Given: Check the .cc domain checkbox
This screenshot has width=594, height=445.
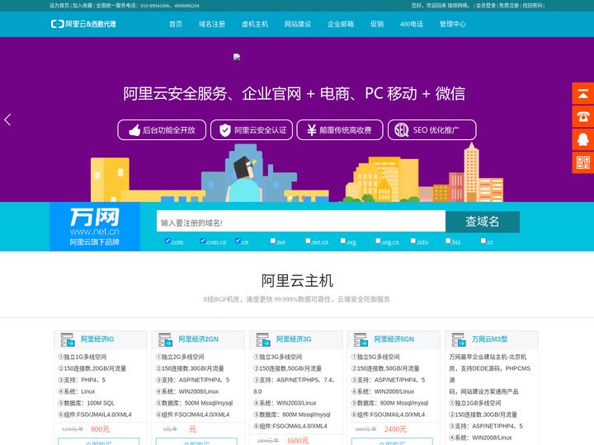Looking at the screenshot, I should pos(483,241).
